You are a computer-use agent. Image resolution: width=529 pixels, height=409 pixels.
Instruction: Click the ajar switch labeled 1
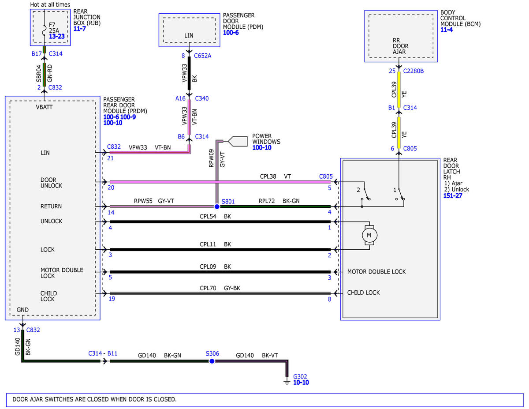[x=400, y=195]
